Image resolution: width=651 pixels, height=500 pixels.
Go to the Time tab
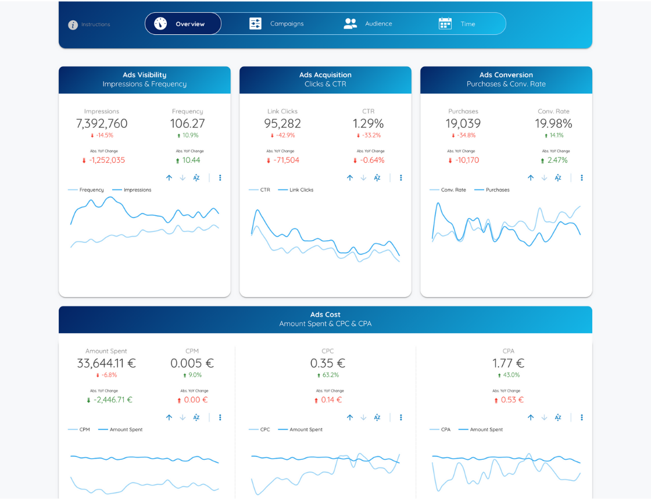[x=457, y=24]
